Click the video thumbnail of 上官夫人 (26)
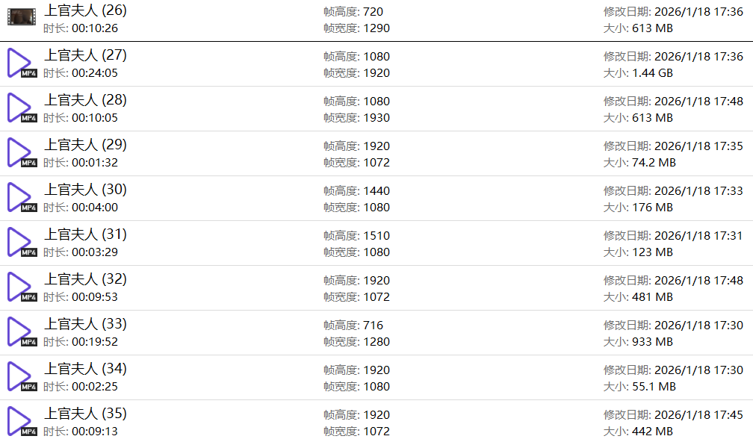The width and height of the screenshot is (753, 442). pos(21,17)
